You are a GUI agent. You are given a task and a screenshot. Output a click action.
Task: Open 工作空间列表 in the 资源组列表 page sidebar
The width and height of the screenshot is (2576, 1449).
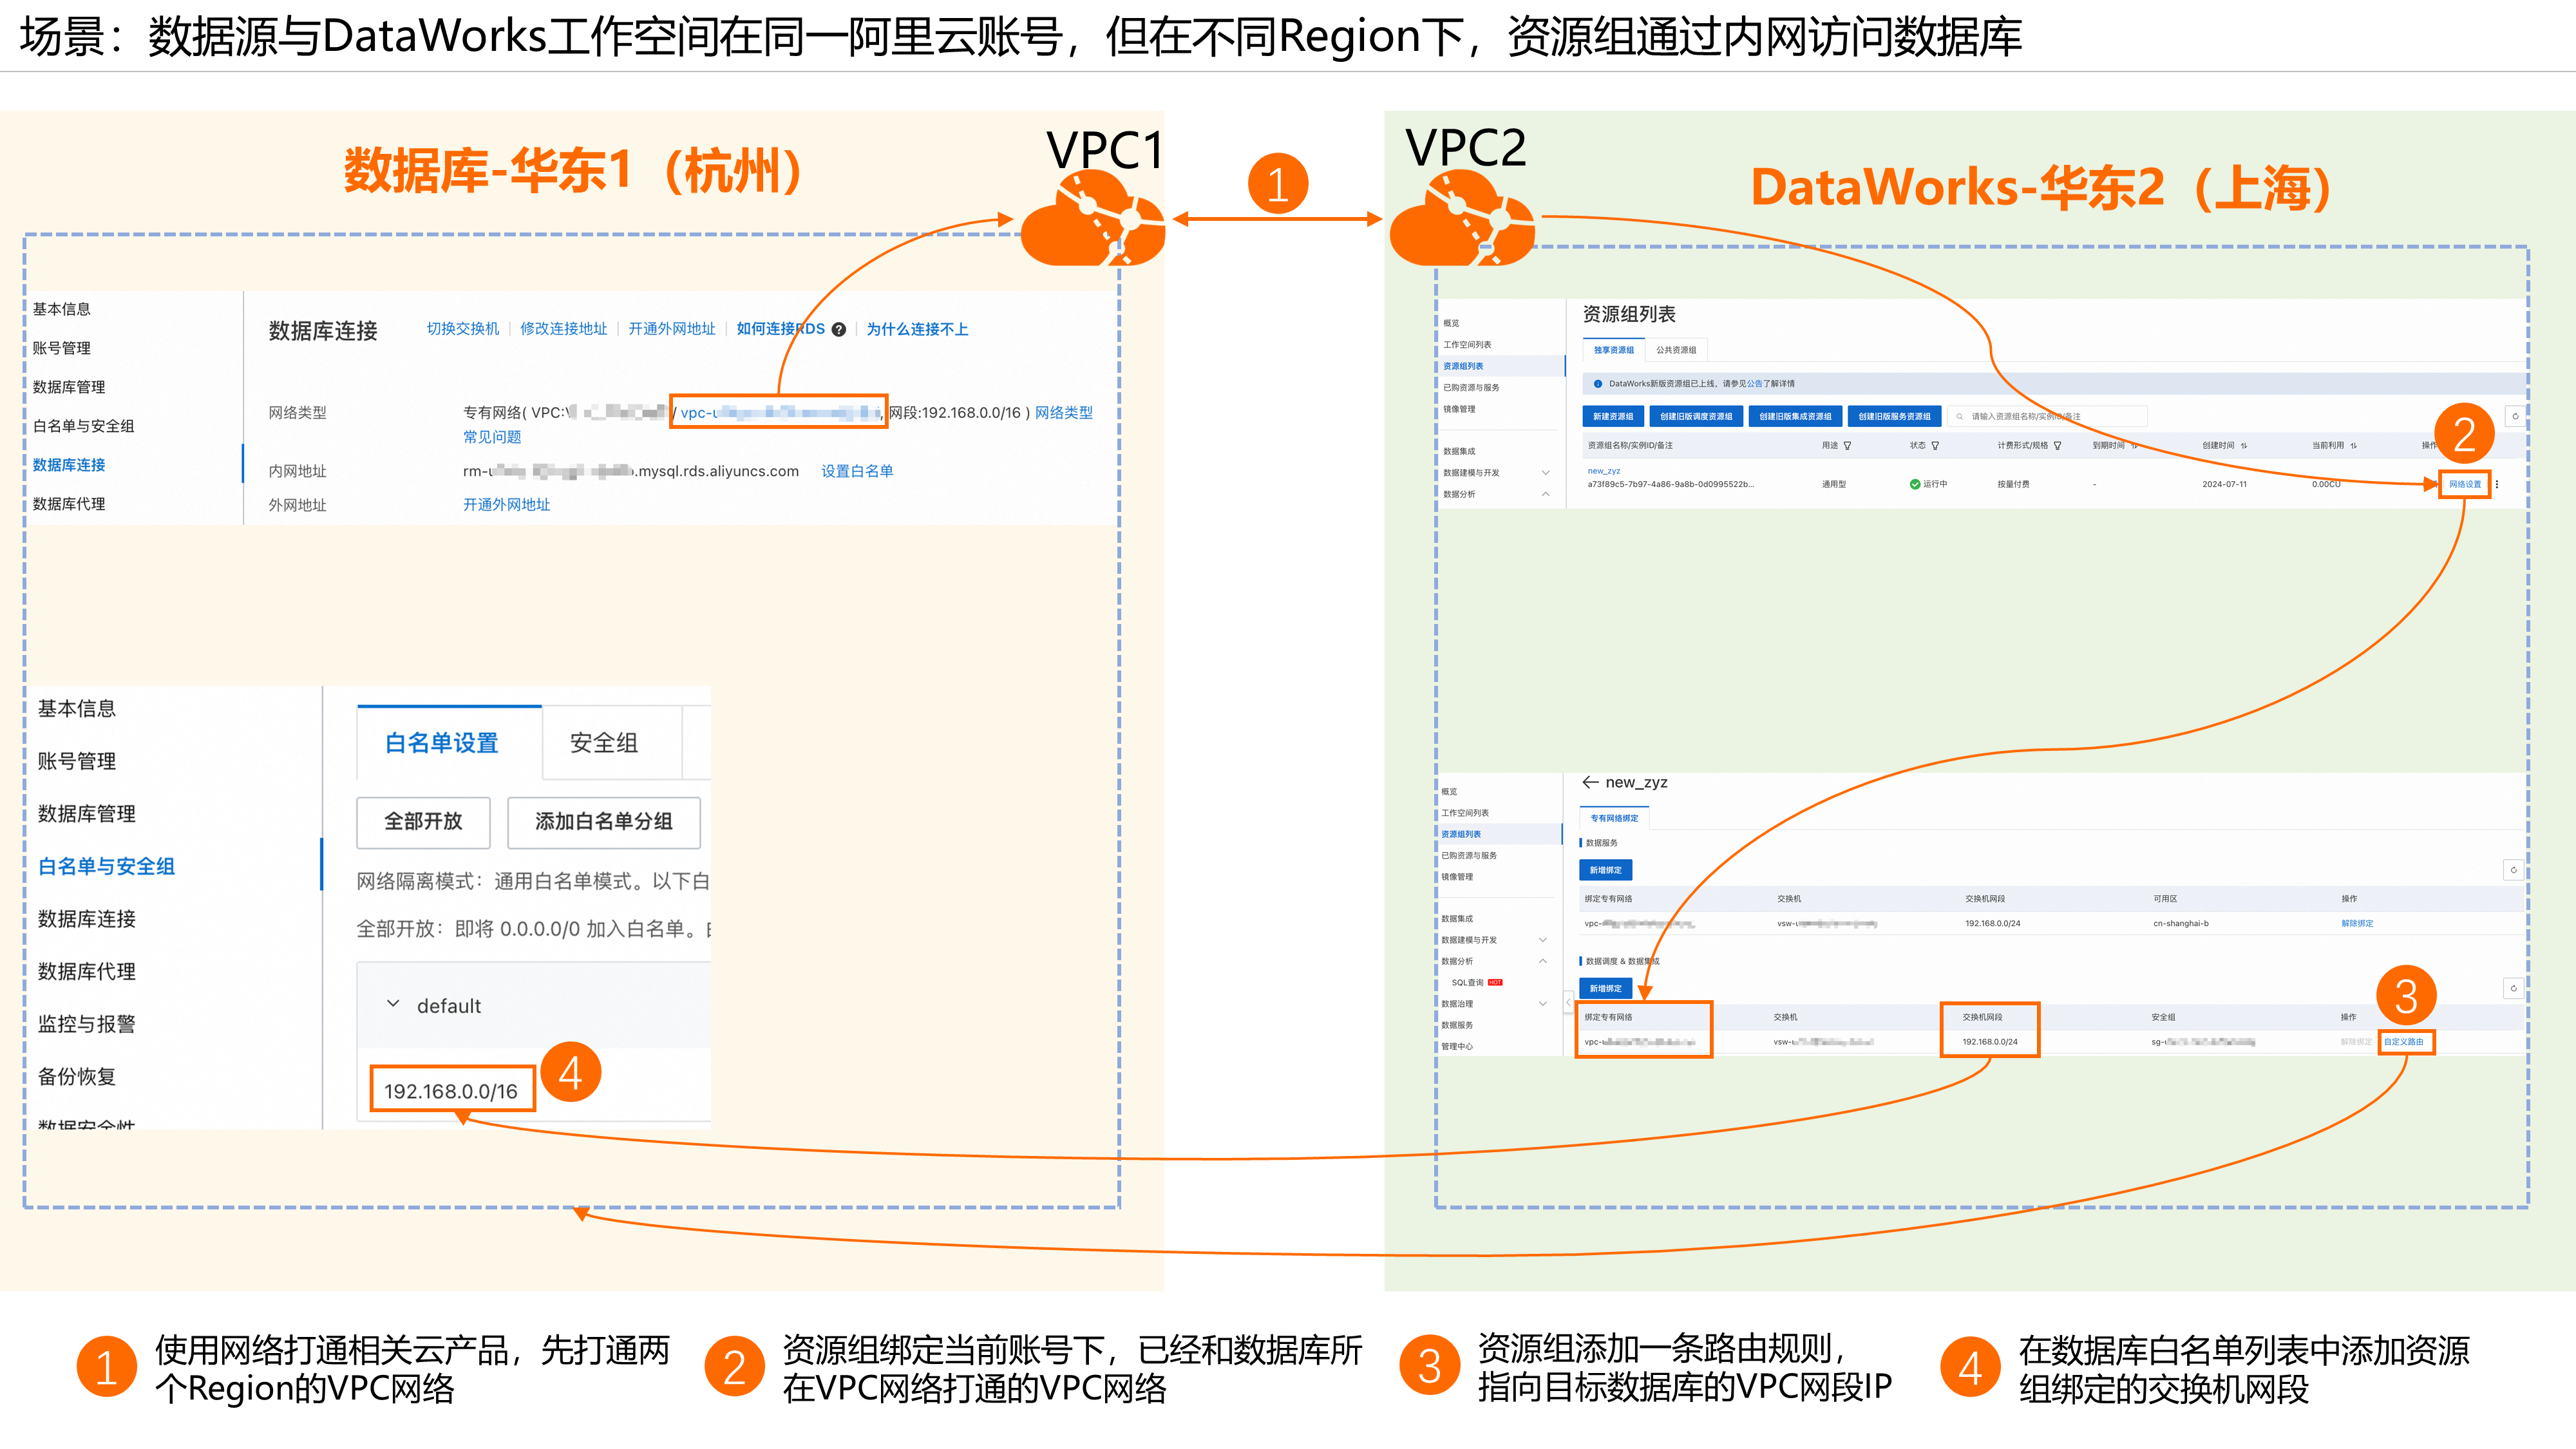click(1467, 345)
